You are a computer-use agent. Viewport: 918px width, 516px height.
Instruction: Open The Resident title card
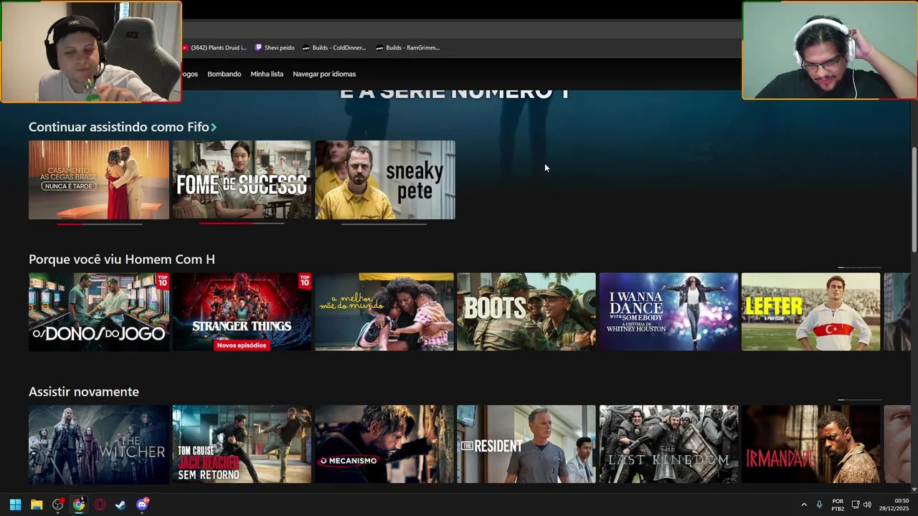coord(526,444)
